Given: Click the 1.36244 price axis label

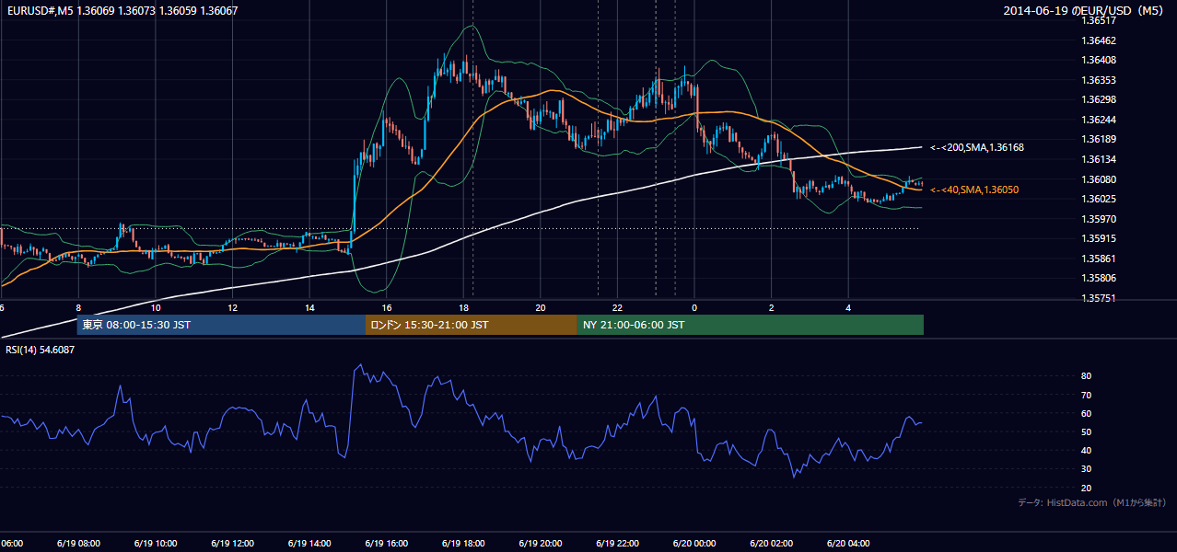Looking at the screenshot, I should (1099, 120).
